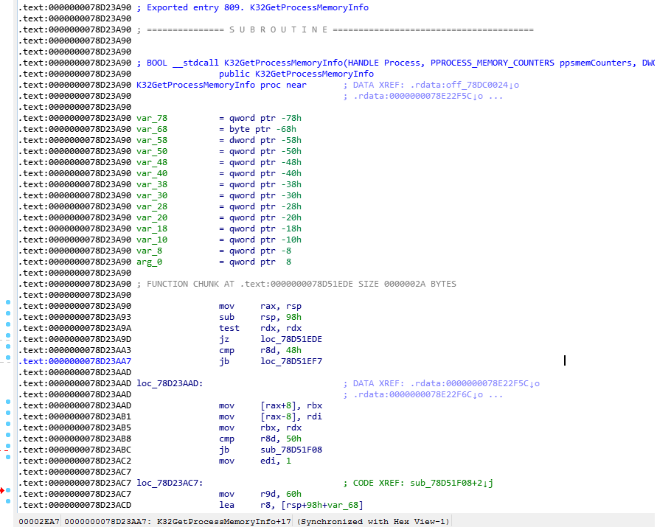
Task: Click the 'mov rbx, rdx' instruction
Action: click(x=260, y=427)
